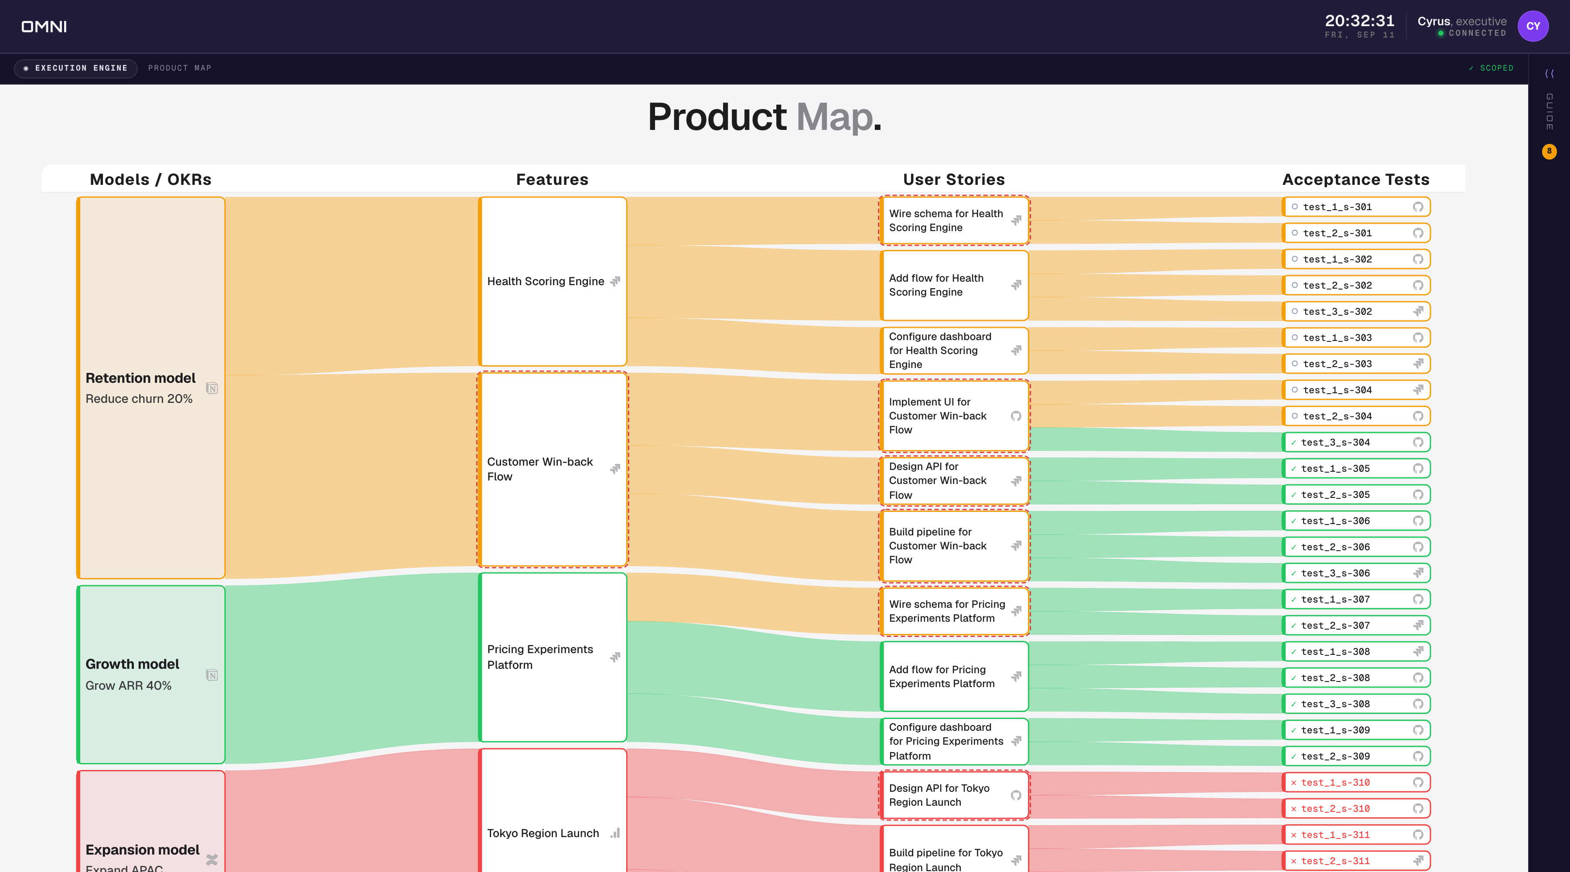Screen dimensions: 1570x872
Task: Click the CY user avatar
Action: tap(1533, 26)
